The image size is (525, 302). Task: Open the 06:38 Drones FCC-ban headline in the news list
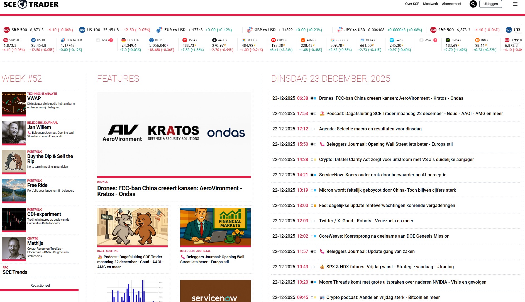[391, 98]
